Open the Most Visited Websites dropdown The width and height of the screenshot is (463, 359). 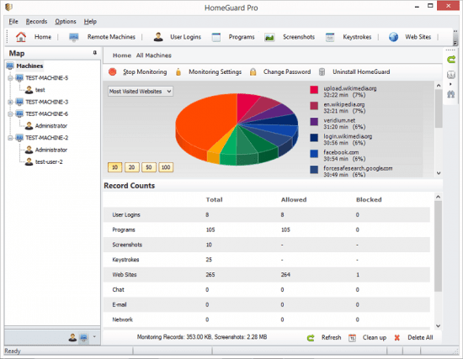click(141, 92)
